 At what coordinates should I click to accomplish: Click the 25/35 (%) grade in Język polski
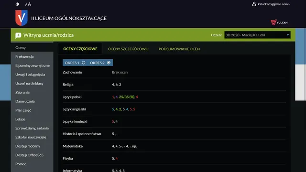[x=127, y=97]
